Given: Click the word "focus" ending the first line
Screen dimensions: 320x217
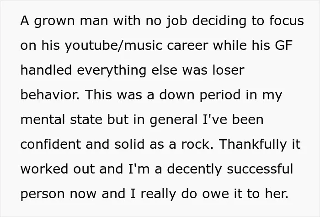Looking at the screenshot, I should pyautogui.click(x=287, y=21).
